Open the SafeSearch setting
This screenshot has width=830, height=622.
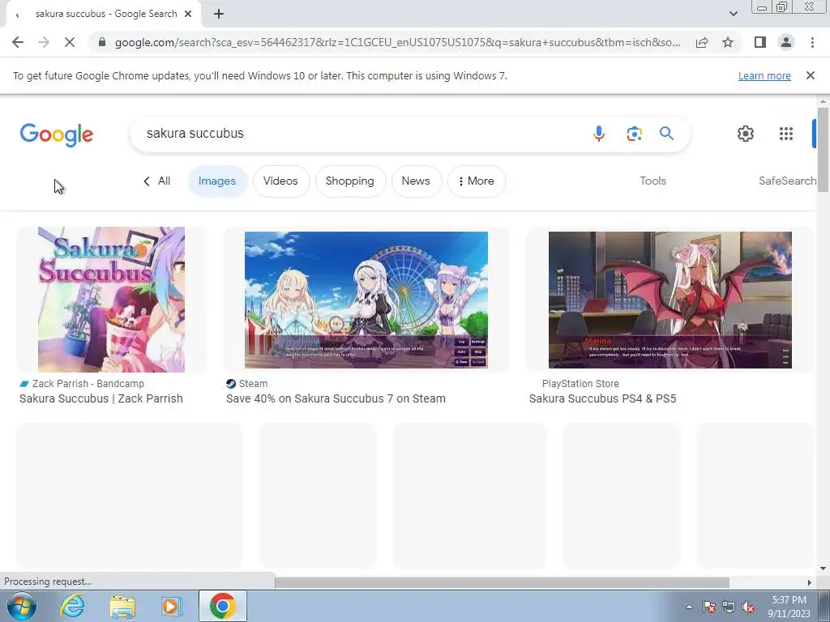(787, 181)
